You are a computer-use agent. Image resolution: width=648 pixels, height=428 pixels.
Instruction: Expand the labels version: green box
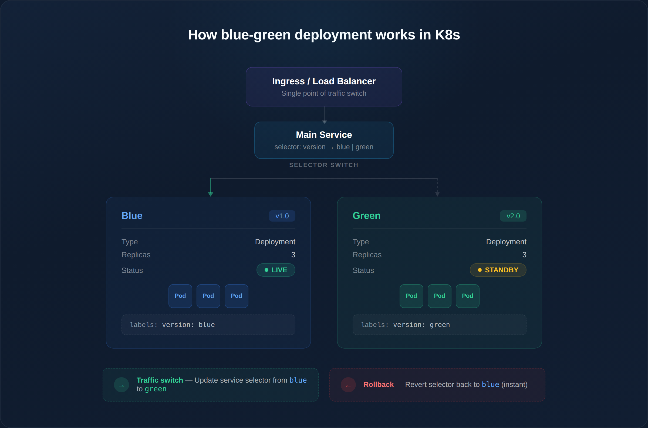[x=439, y=325]
